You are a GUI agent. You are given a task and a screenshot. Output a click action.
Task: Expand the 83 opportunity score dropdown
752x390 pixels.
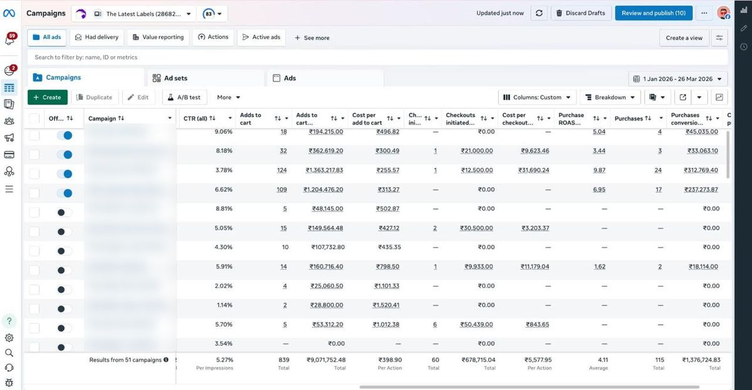pyautogui.click(x=212, y=13)
